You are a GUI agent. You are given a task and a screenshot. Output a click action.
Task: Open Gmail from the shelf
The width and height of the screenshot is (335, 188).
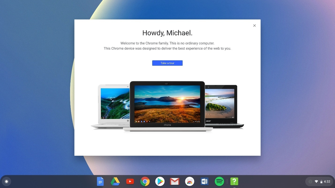point(175,182)
